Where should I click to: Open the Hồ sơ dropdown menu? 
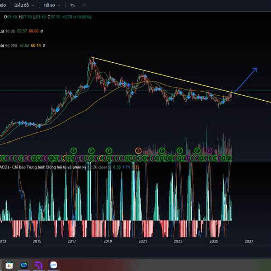pos(52,5)
